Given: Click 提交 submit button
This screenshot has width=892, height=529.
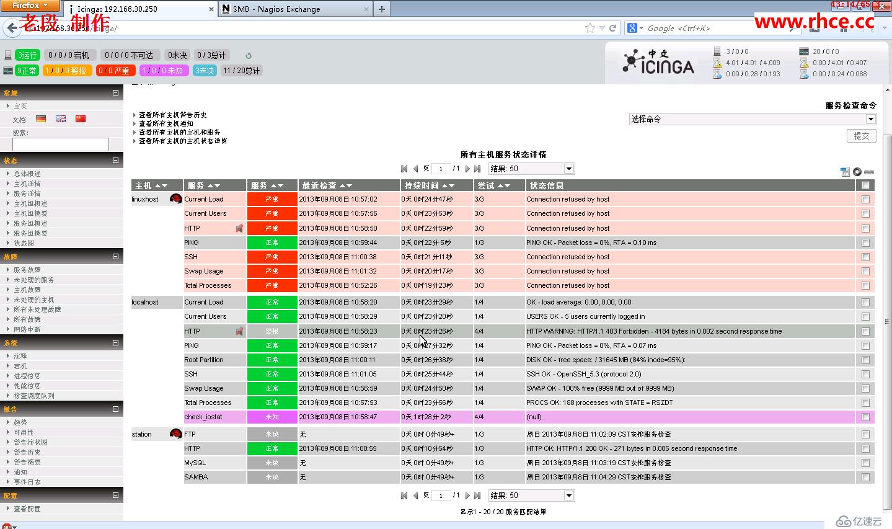Looking at the screenshot, I should click(x=862, y=136).
